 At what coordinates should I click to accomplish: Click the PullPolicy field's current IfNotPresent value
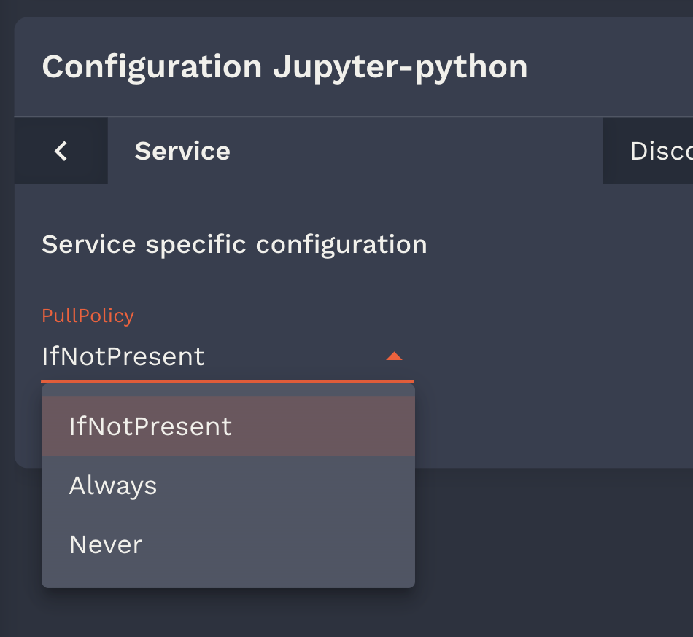coord(124,357)
